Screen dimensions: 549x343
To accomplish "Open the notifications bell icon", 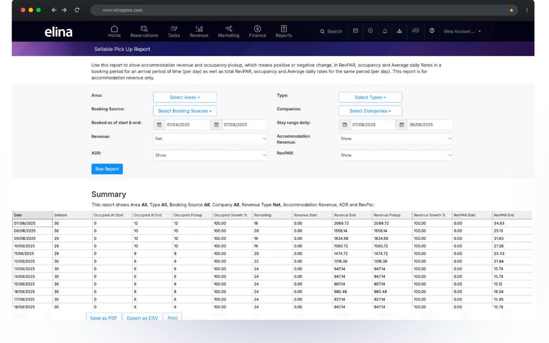I will point(385,31).
